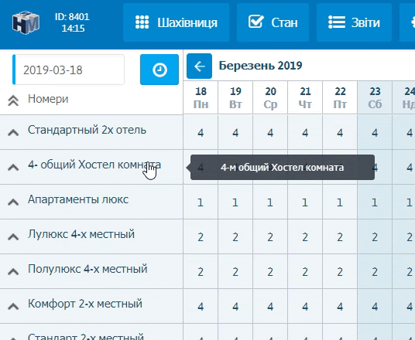
Task: Open the Звіти tab
Action: coord(354,22)
